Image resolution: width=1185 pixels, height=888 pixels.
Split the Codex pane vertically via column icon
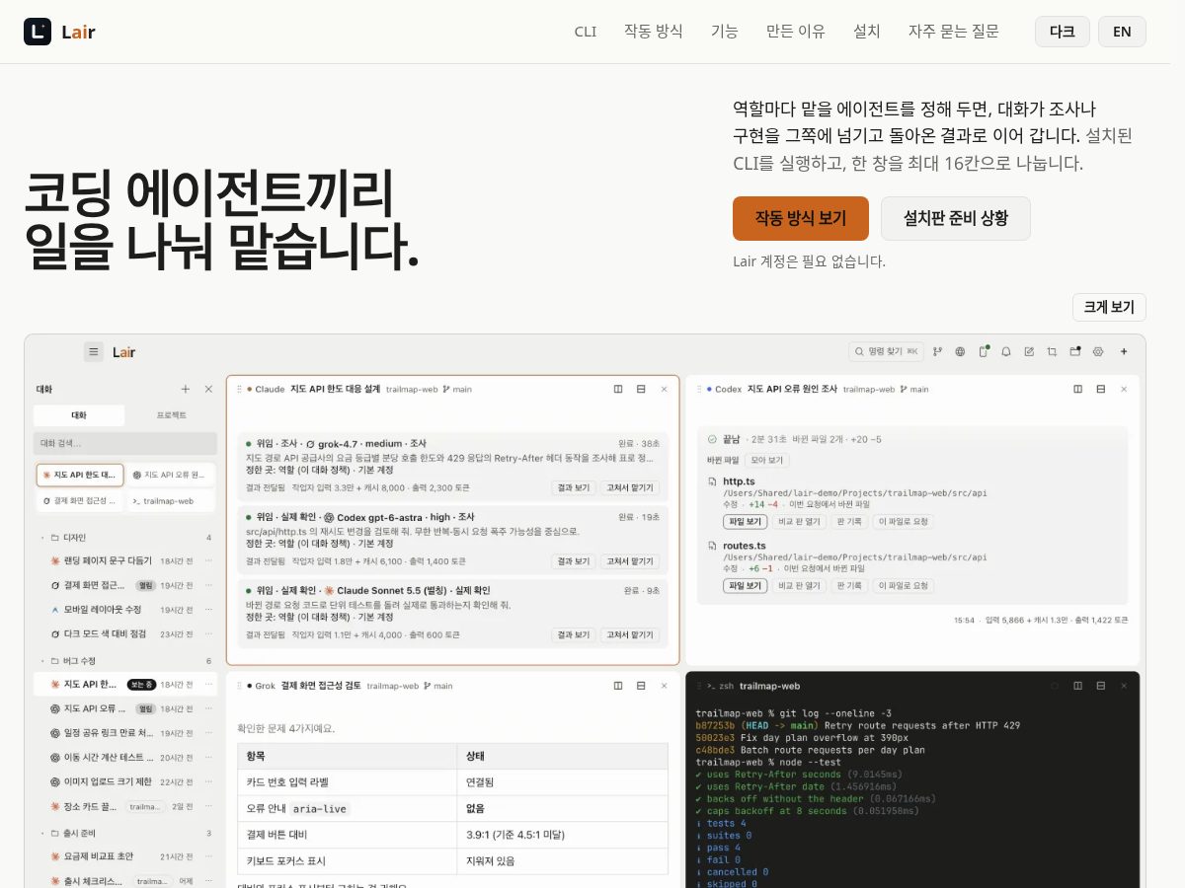coord(1078,389)
